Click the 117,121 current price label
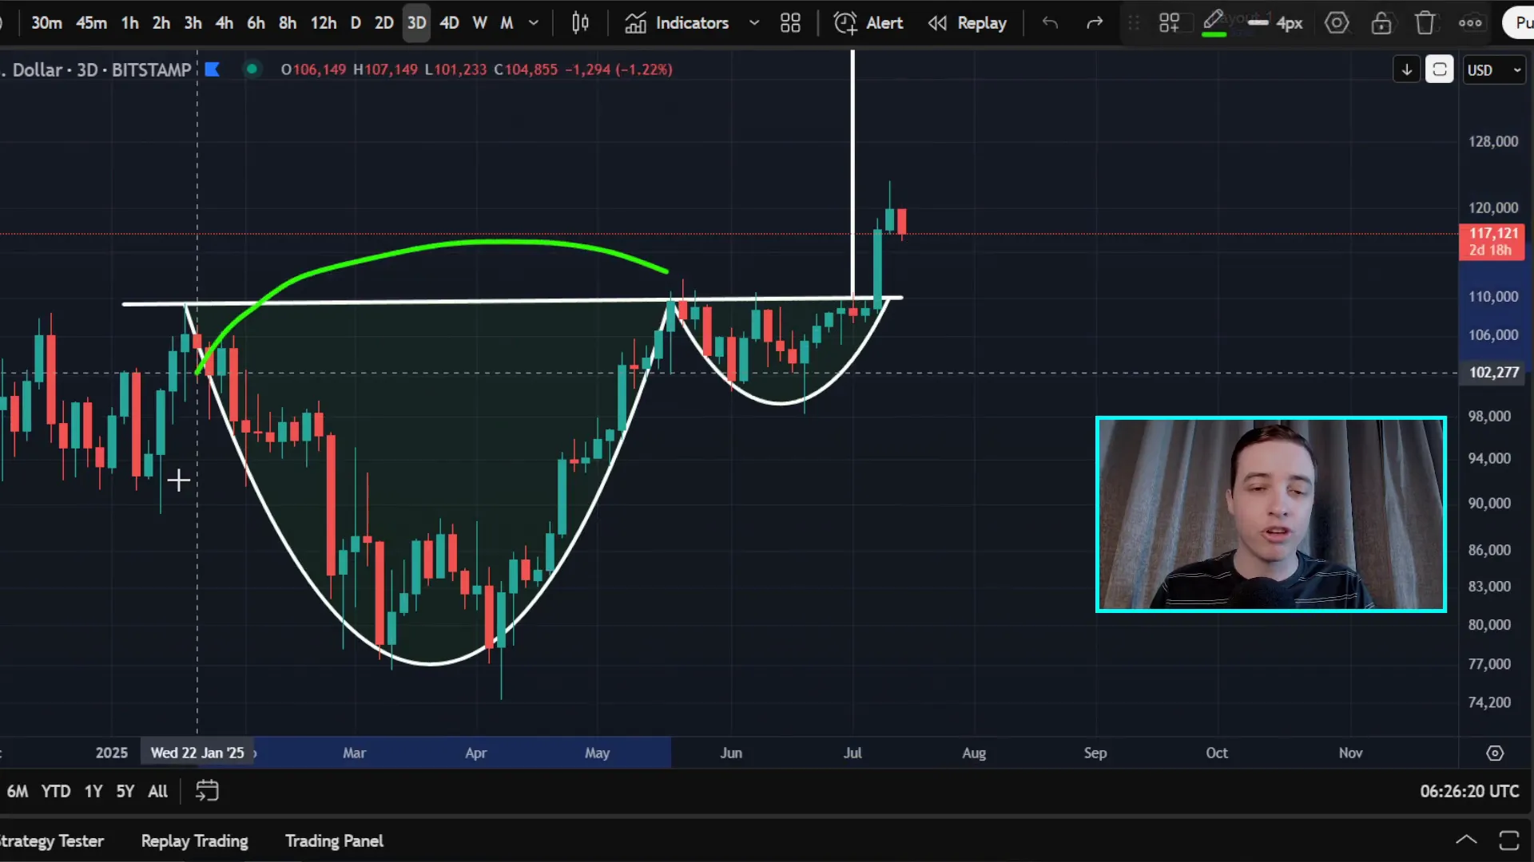1534x862 pixels. click(1492, 241)
